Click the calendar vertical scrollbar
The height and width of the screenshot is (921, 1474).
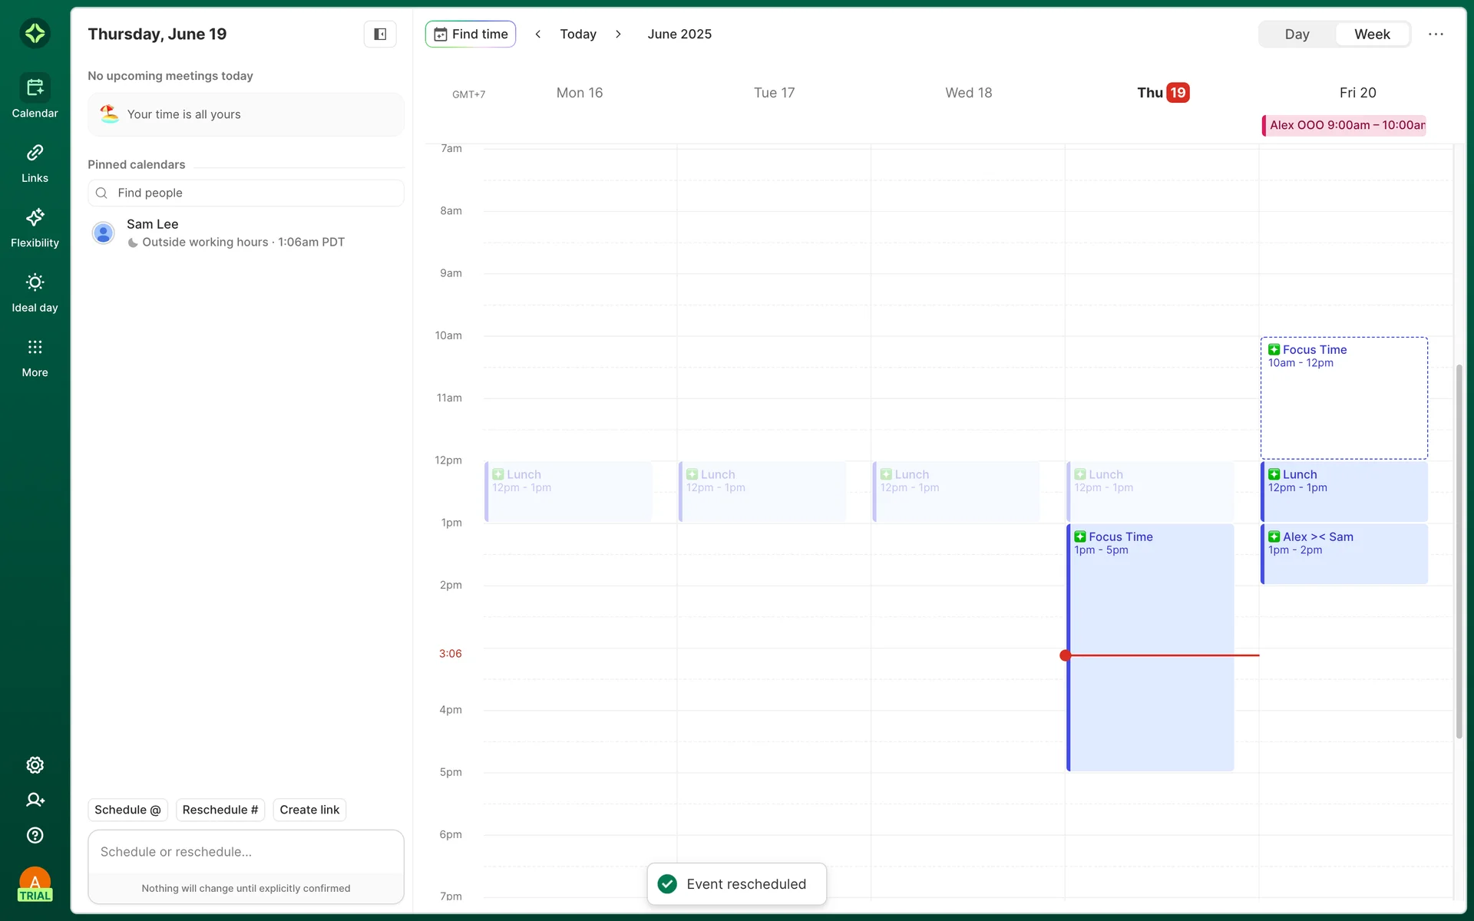tap(1459, 551)
